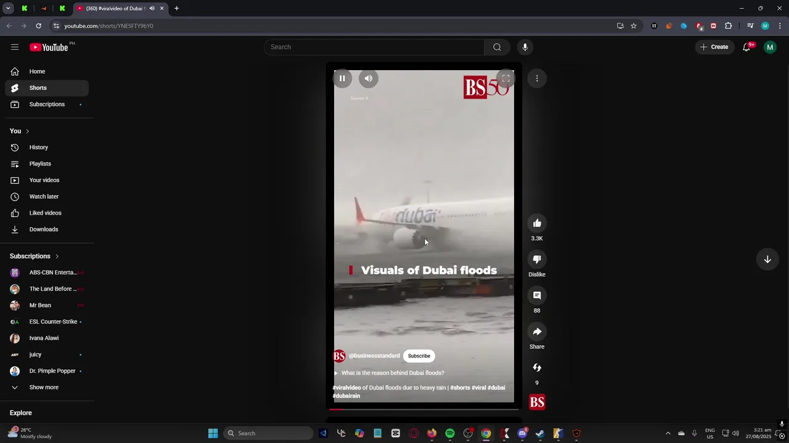
Task: Close the active YouTube tab
Action: click(161, 8)
